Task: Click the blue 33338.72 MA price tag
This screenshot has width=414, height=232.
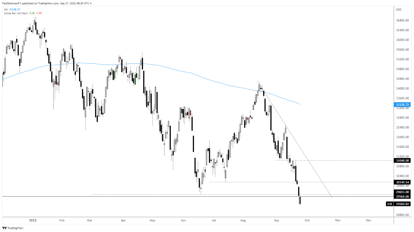Action: click(x=402, y=104)
